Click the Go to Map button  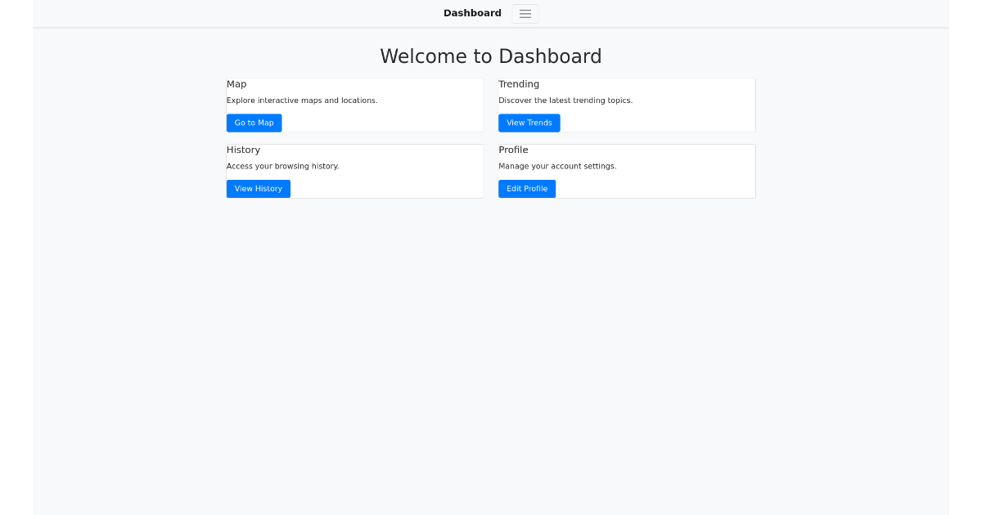coord(254,123)
